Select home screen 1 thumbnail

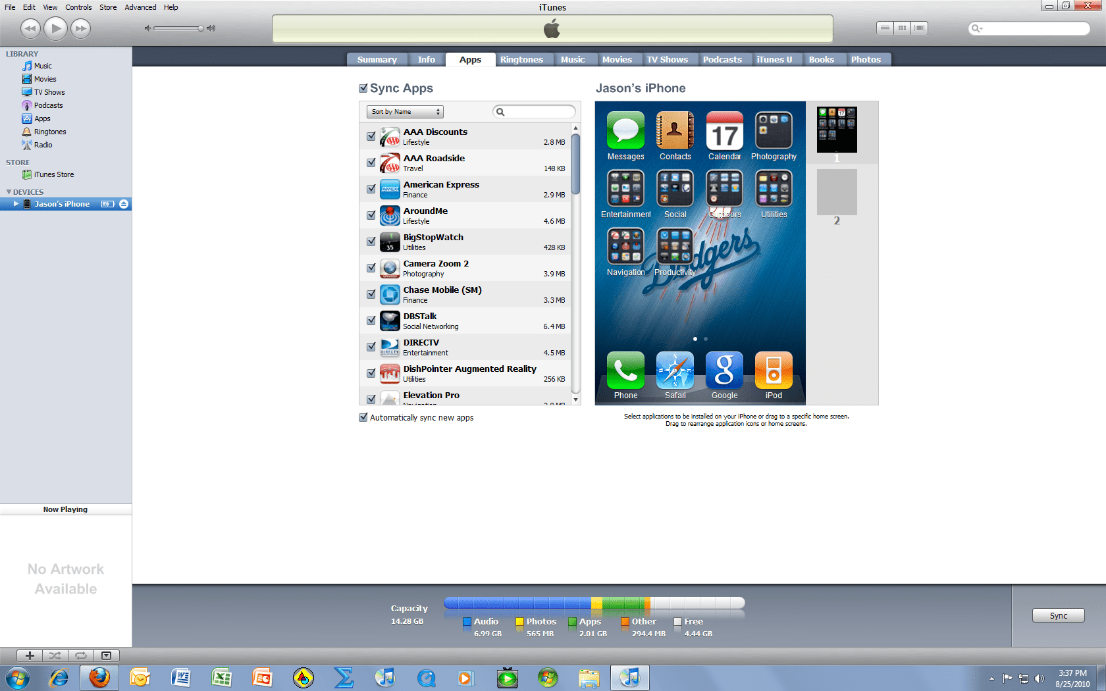point(837,130)
